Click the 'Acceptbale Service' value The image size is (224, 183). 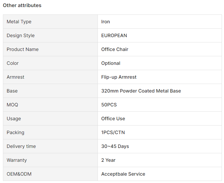point(123,174)
